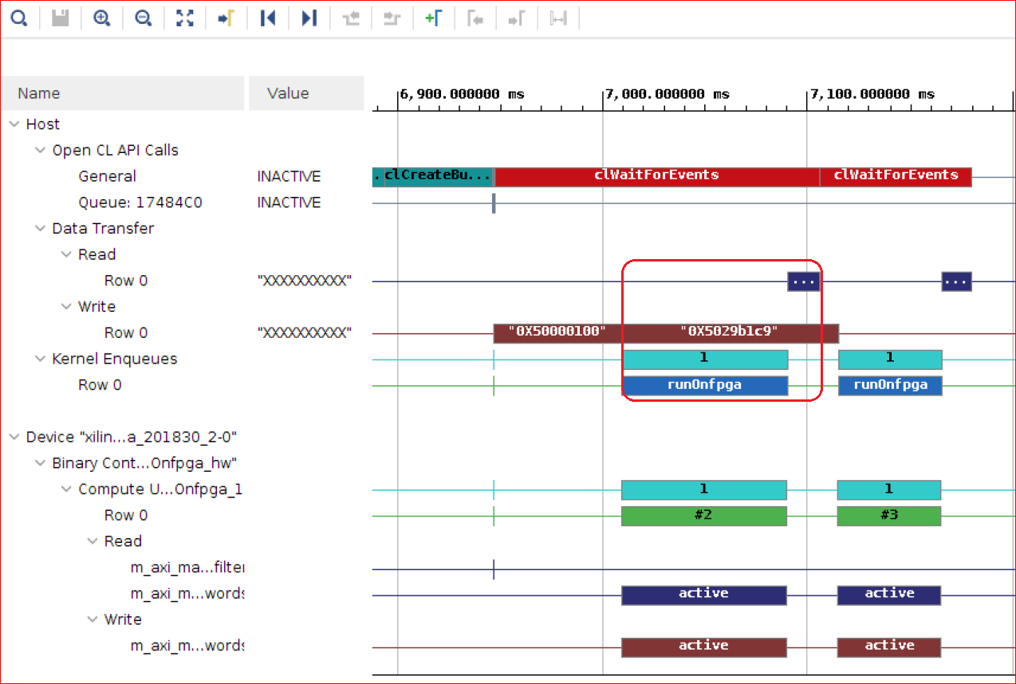Click the Zoom Fit icon
This screenshot has width=1016, height=684.
(x=185, y=18)
